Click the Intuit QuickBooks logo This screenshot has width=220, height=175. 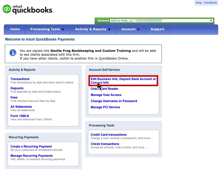click(28, 9)
